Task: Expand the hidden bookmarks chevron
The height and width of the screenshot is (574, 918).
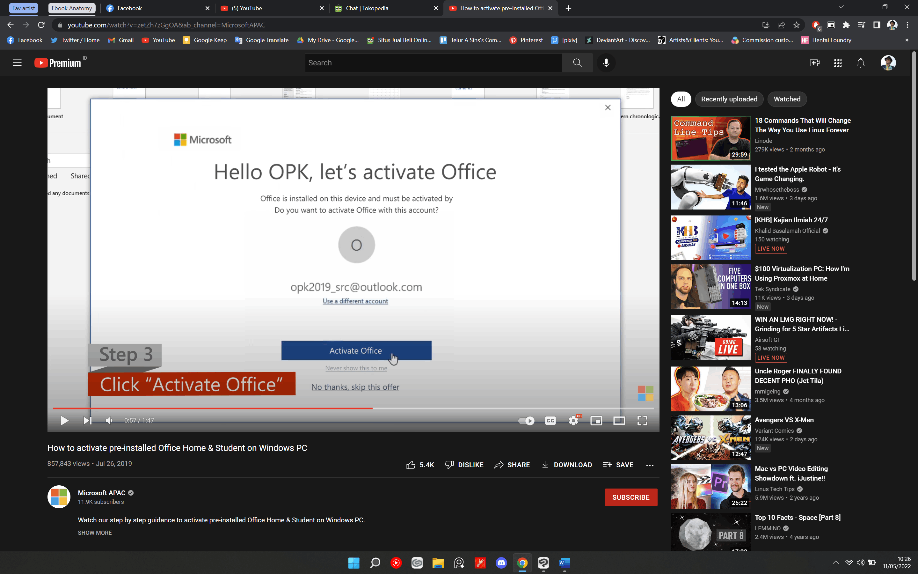Action: click(x=907, y=40)
